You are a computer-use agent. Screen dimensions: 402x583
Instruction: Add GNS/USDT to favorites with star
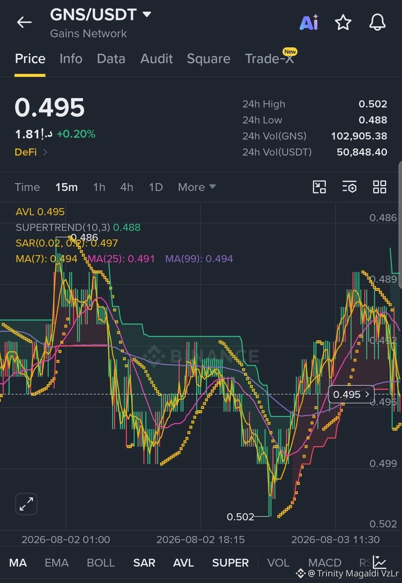click(343, 22)
